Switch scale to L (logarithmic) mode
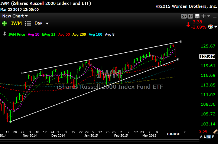Viewport: 218px width, 144px height. point(205,137)
